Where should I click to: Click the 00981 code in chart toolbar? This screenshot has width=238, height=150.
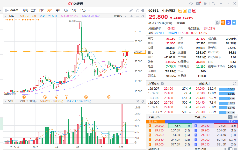15,10
